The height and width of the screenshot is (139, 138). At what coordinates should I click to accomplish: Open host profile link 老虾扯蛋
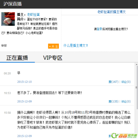(x=33, y=15)
